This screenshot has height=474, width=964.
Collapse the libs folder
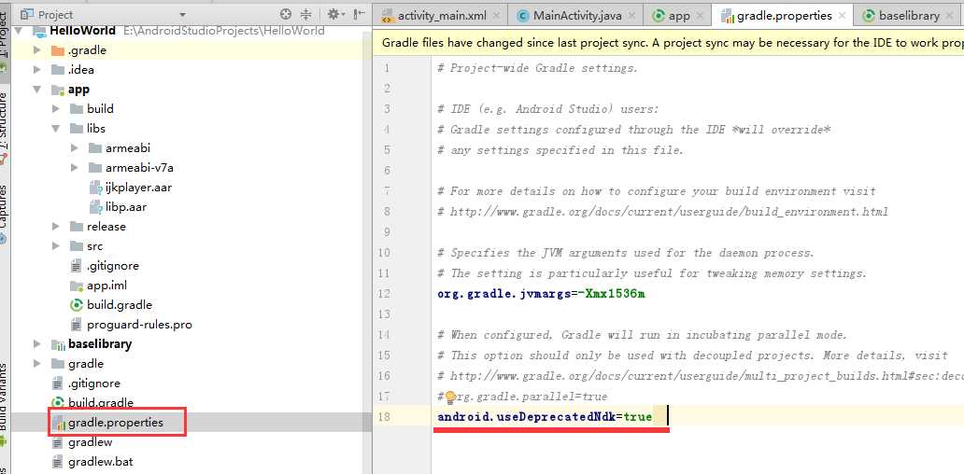coord(56,129)
